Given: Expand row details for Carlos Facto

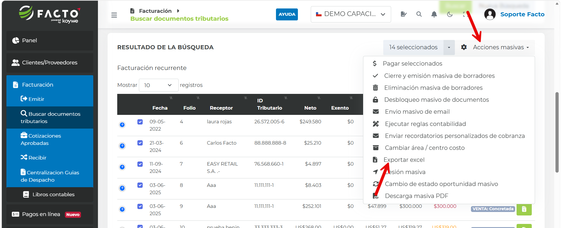Looking at the screenshot, I should pyautogui.click(x=122, y=146).
